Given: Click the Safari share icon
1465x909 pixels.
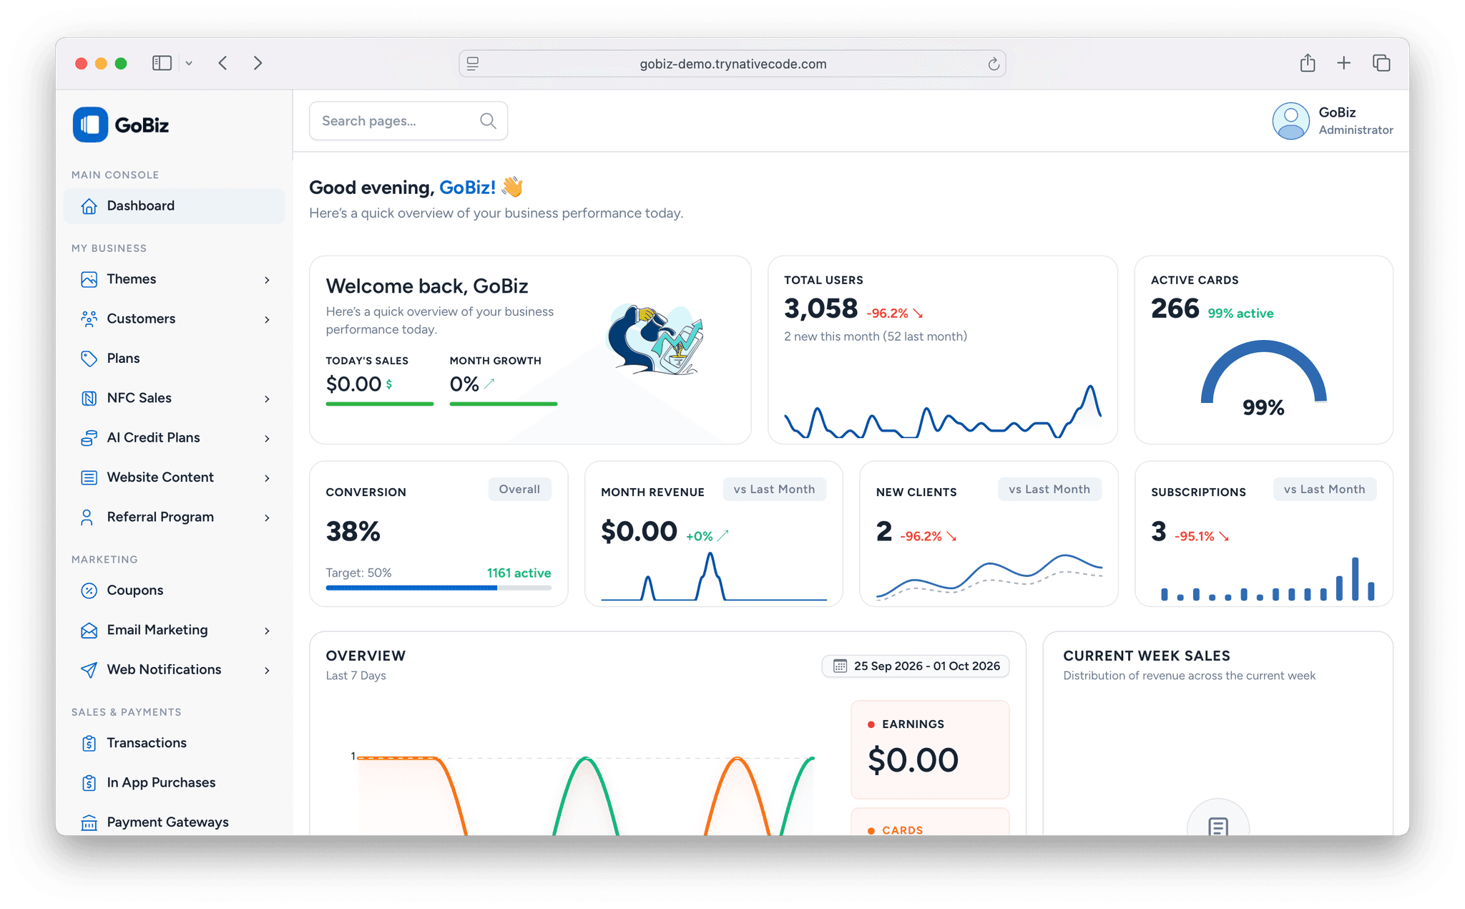Looking at the screenshot, I should click(1308, 63).
